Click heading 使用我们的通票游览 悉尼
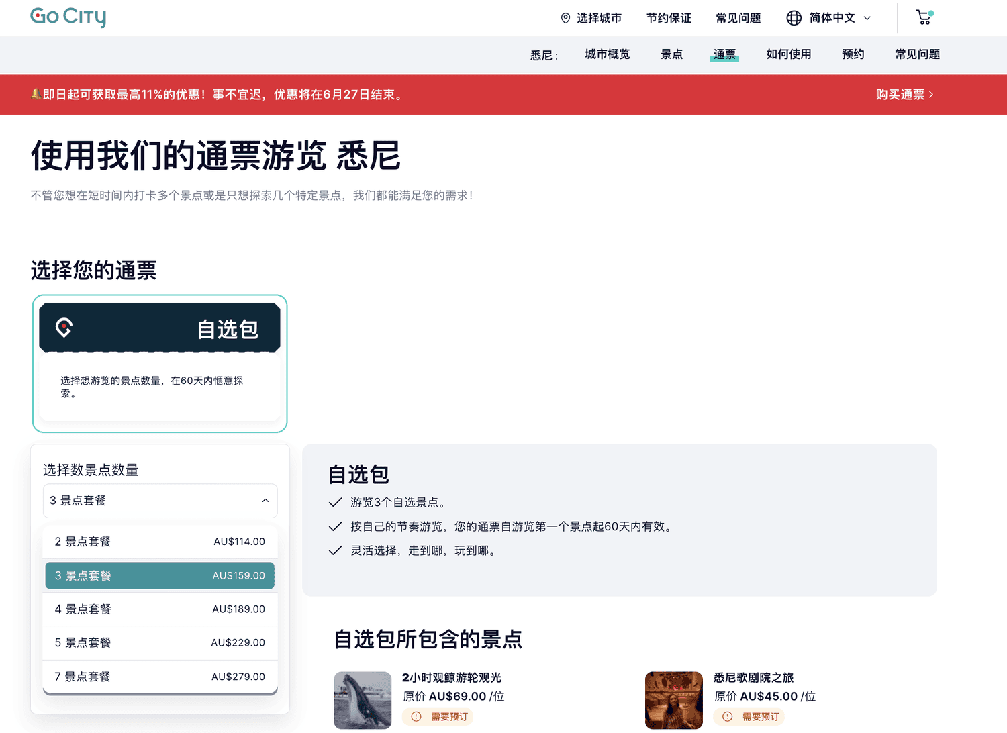This screenshot has width=1007, height=733. click(215, 156)
